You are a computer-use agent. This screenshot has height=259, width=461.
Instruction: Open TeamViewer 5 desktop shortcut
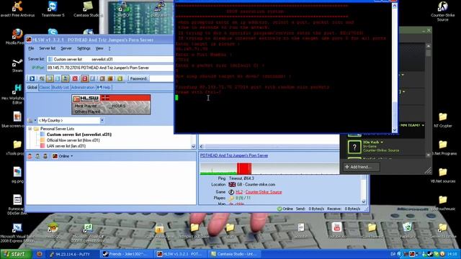53,9
